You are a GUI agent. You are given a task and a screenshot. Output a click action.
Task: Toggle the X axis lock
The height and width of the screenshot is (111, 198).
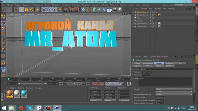tap(44, 10)
